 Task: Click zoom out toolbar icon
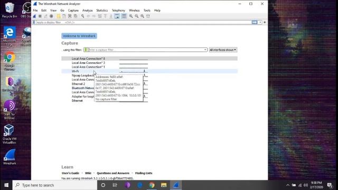(x=136, y=16)
